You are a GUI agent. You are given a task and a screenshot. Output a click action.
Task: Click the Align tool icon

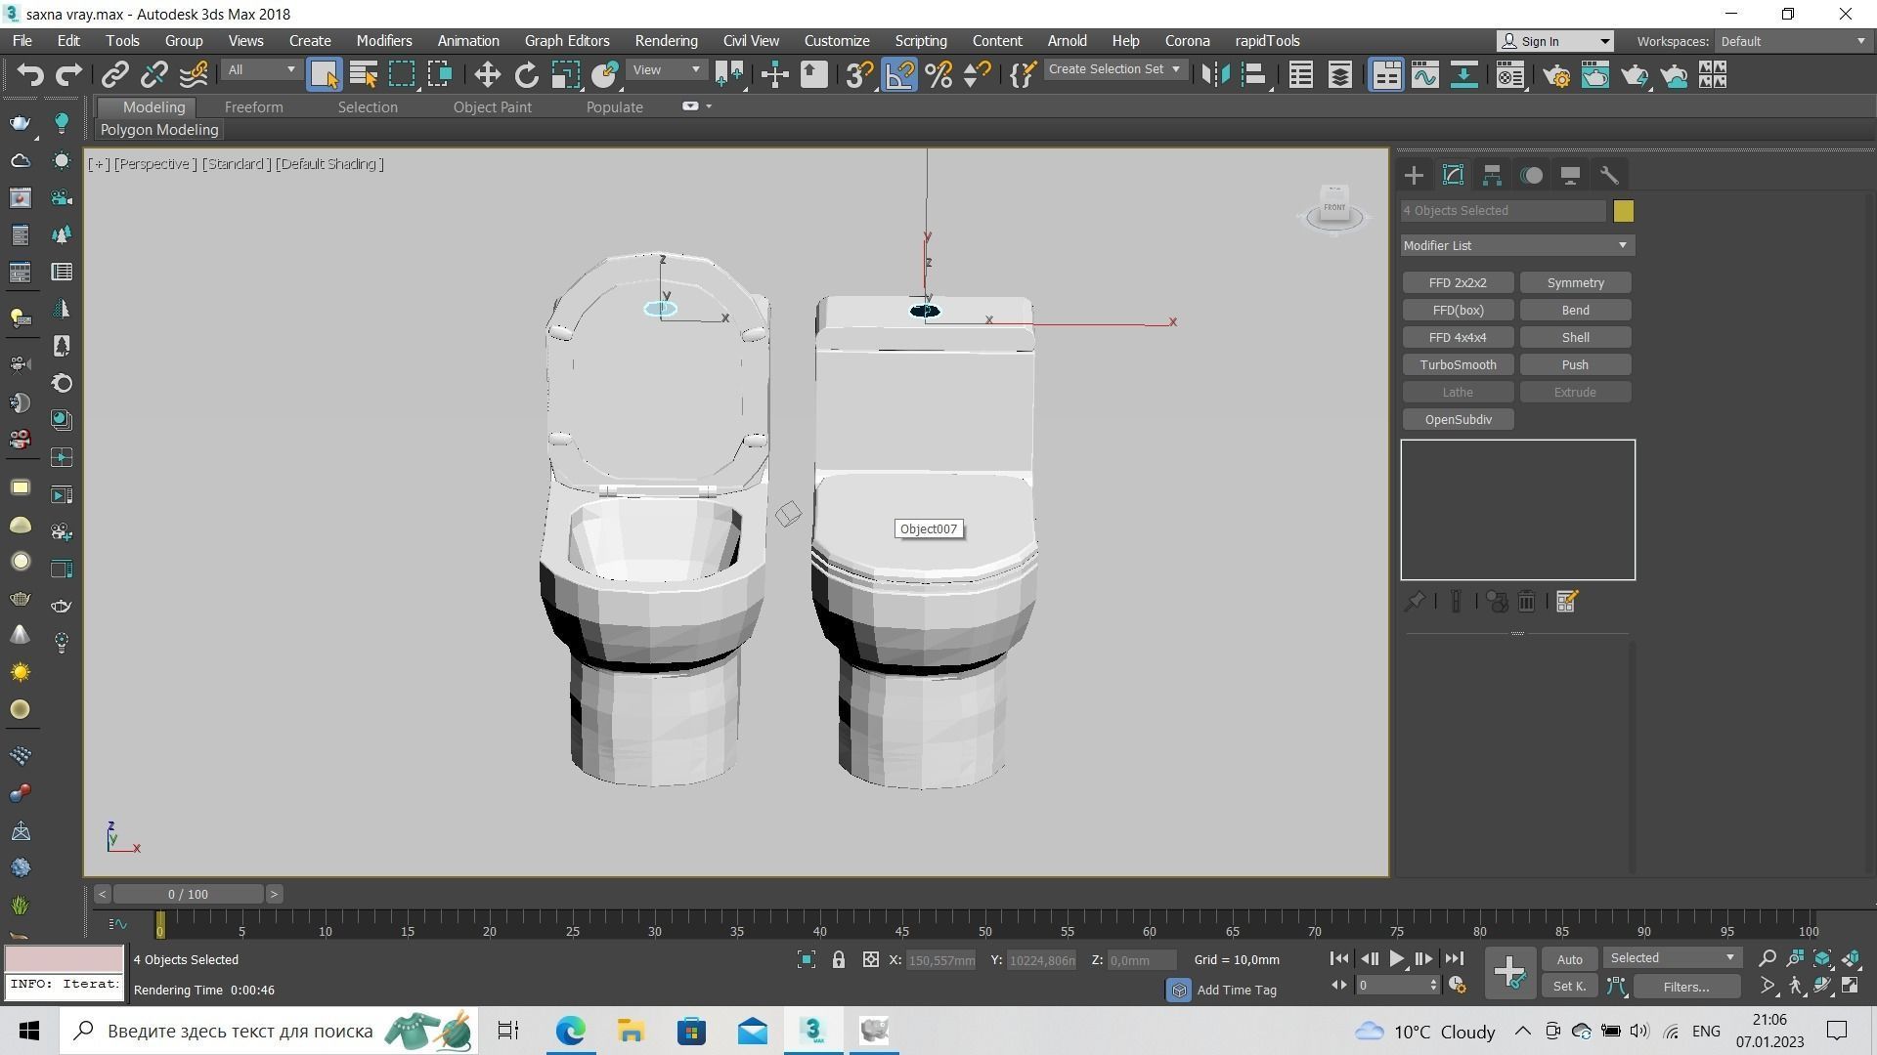(1254, 75)
